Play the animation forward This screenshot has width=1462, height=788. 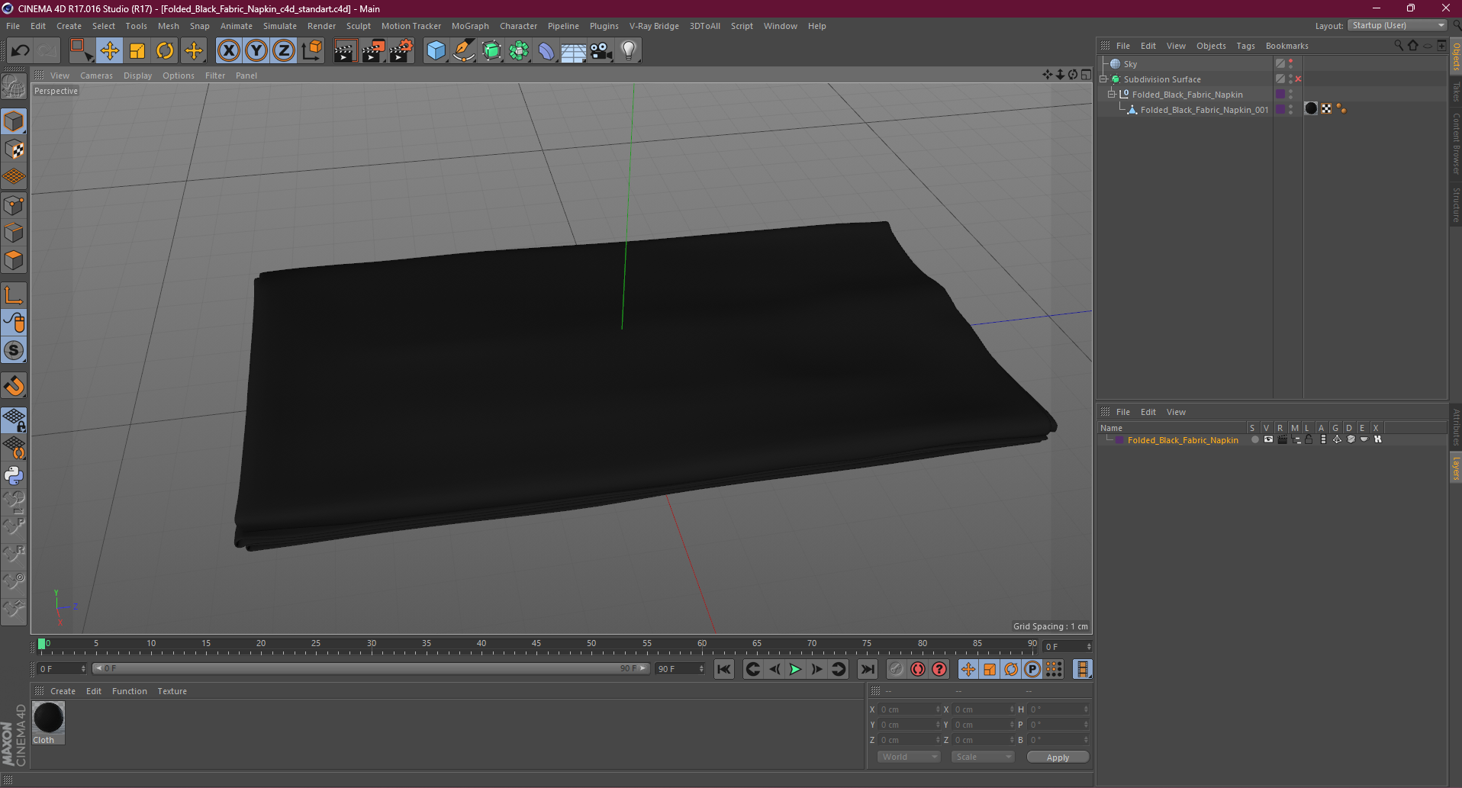tap(795, 669)
